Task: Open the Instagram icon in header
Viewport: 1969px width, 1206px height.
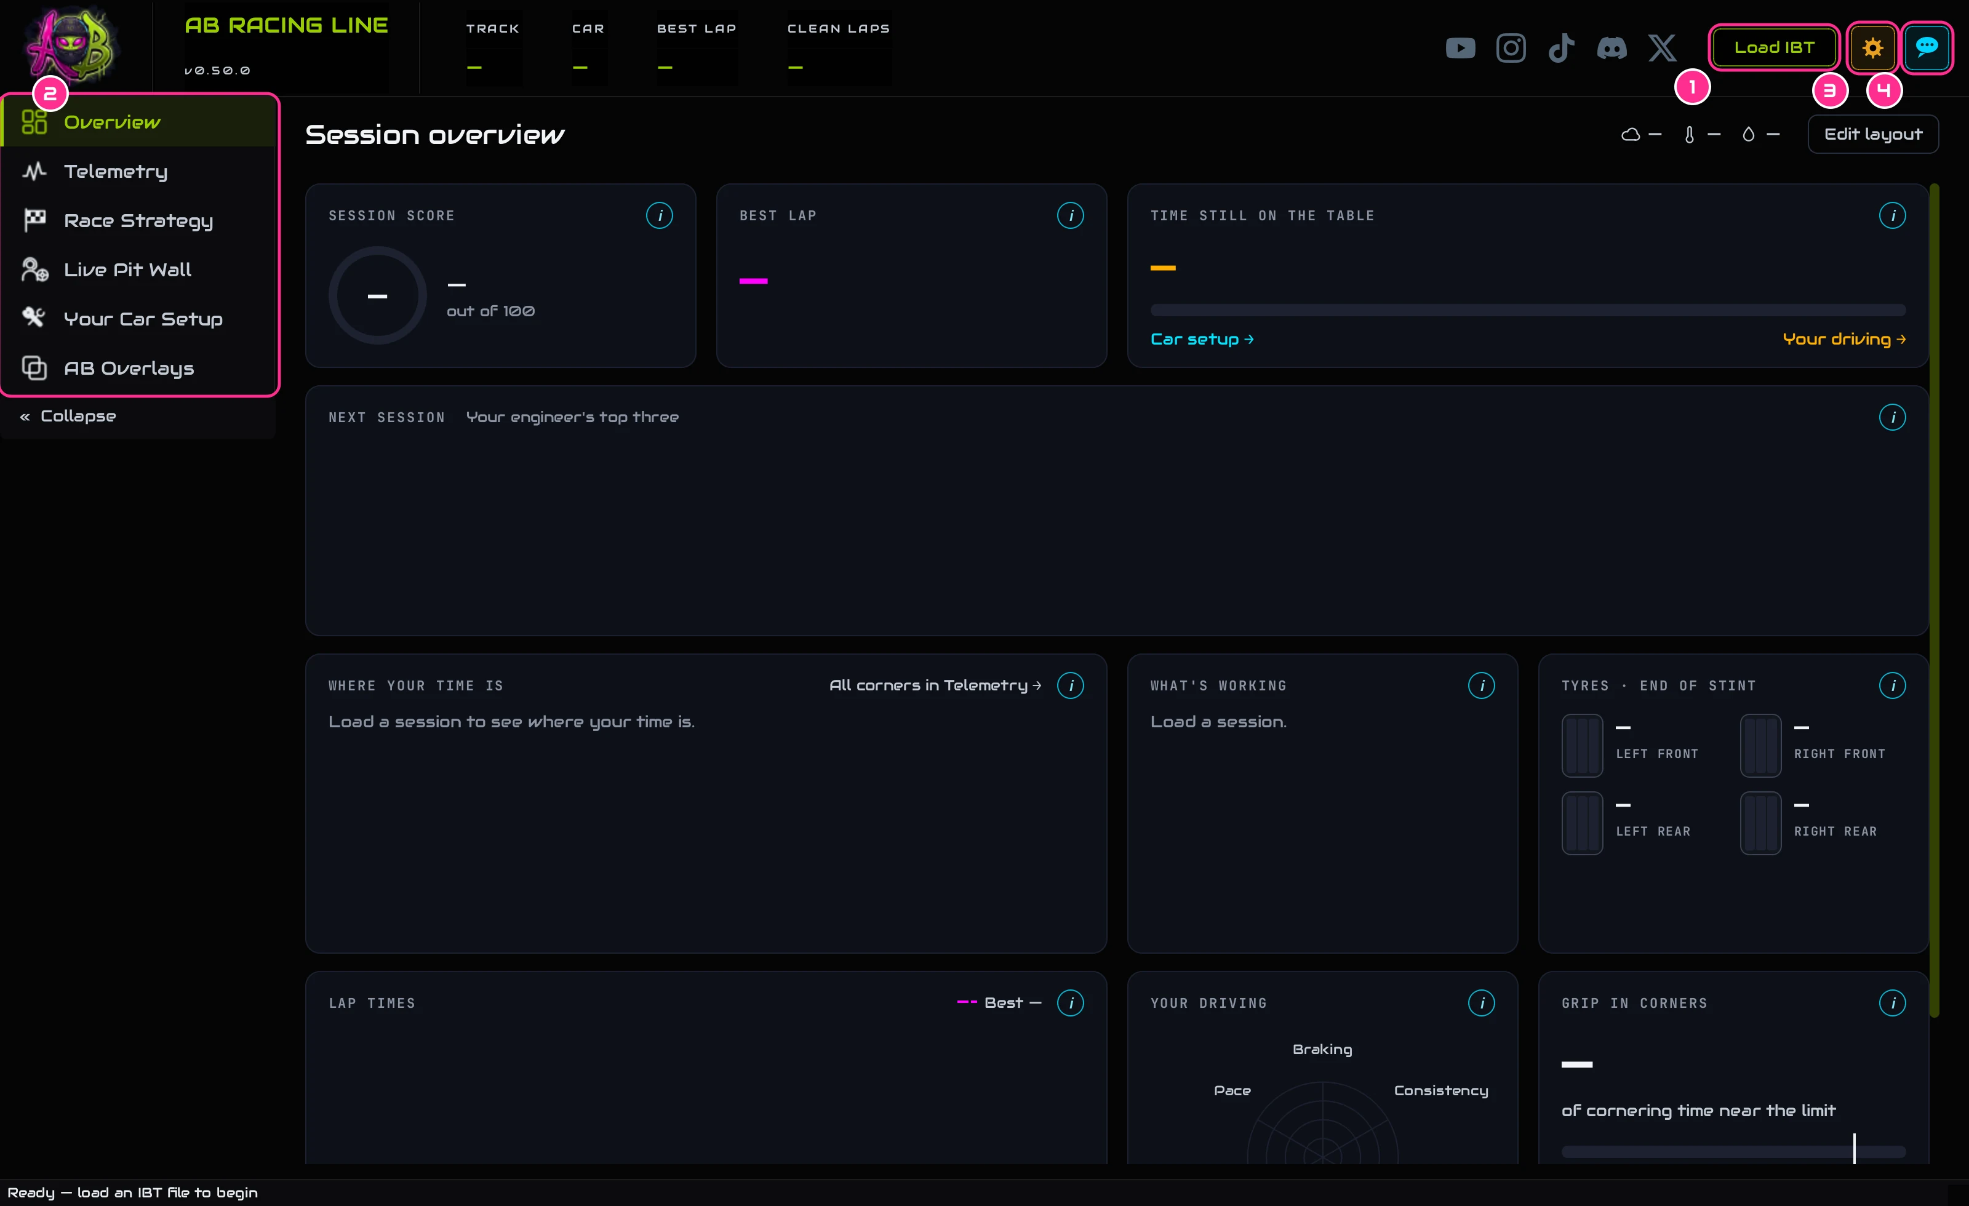Action: coord(1511,48)
